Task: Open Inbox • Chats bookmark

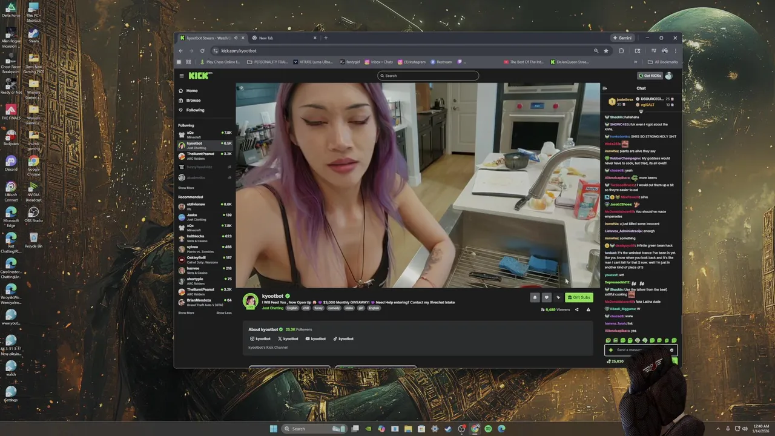Action: click(378, 62)
